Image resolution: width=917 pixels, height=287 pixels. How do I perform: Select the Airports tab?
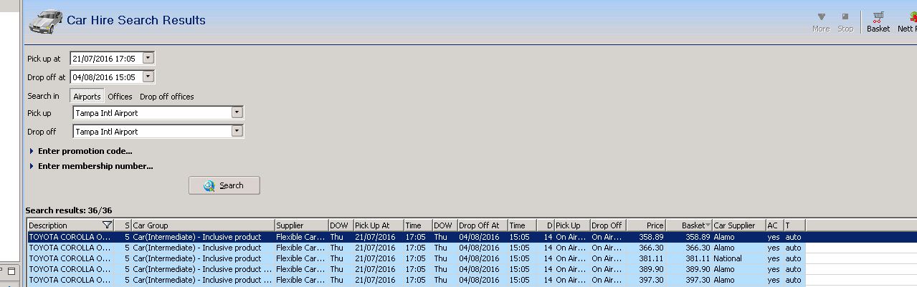[x=87, y=97]
